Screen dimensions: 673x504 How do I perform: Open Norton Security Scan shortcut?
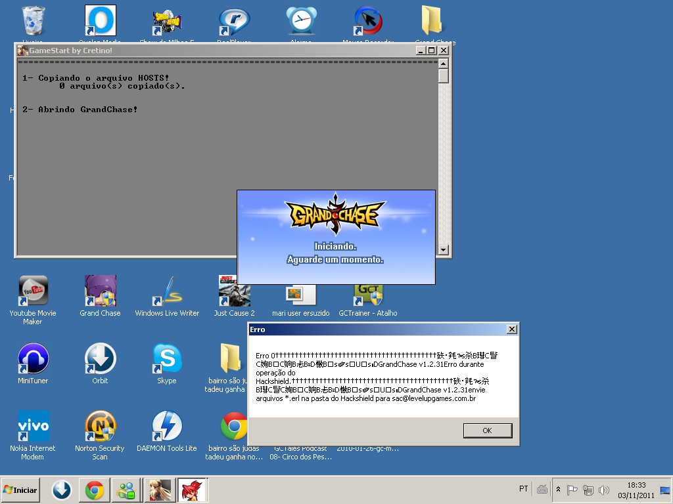pos(100,427)
